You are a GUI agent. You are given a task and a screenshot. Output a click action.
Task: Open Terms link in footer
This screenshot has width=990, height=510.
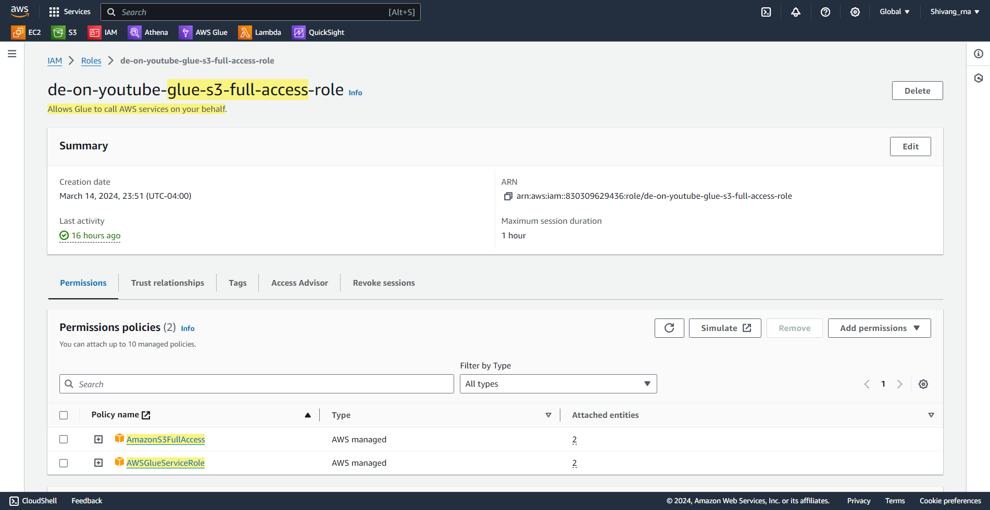point(895,501)
